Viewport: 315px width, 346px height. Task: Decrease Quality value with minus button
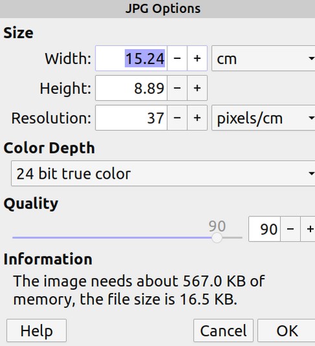coord(290,229)
